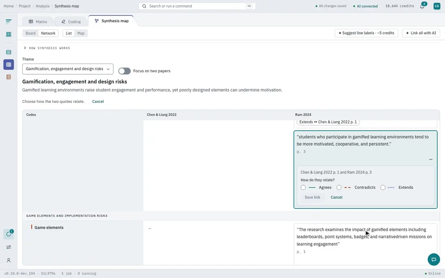Click the Extends ↔ Chen & Liang 2022 chip
Screen dimensions: 445x278
tap(328, 122)
